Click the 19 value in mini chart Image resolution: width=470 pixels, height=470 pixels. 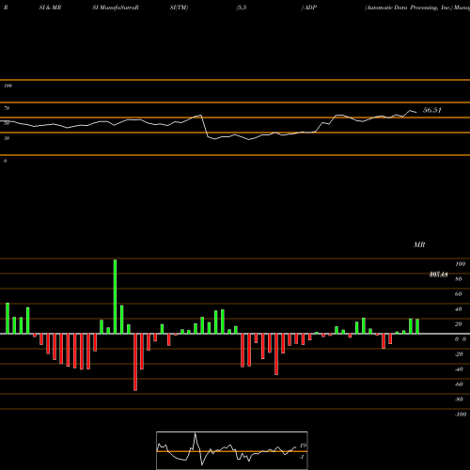303,446
